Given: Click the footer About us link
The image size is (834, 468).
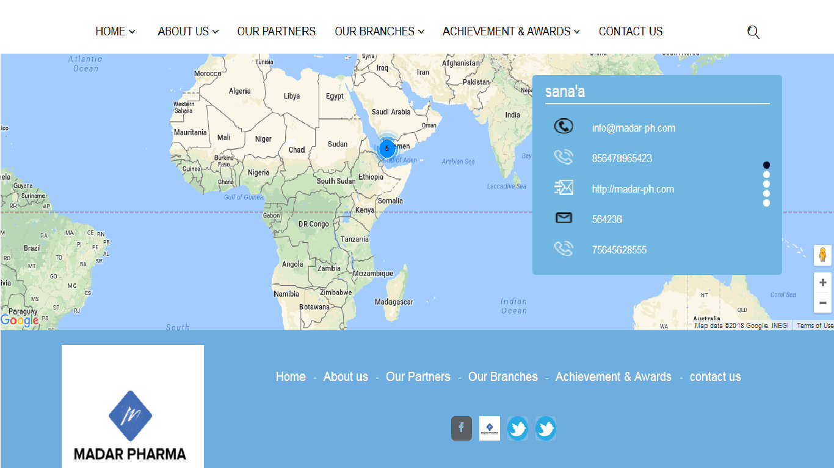Looking at the screenshot, I should pos(346,377).
